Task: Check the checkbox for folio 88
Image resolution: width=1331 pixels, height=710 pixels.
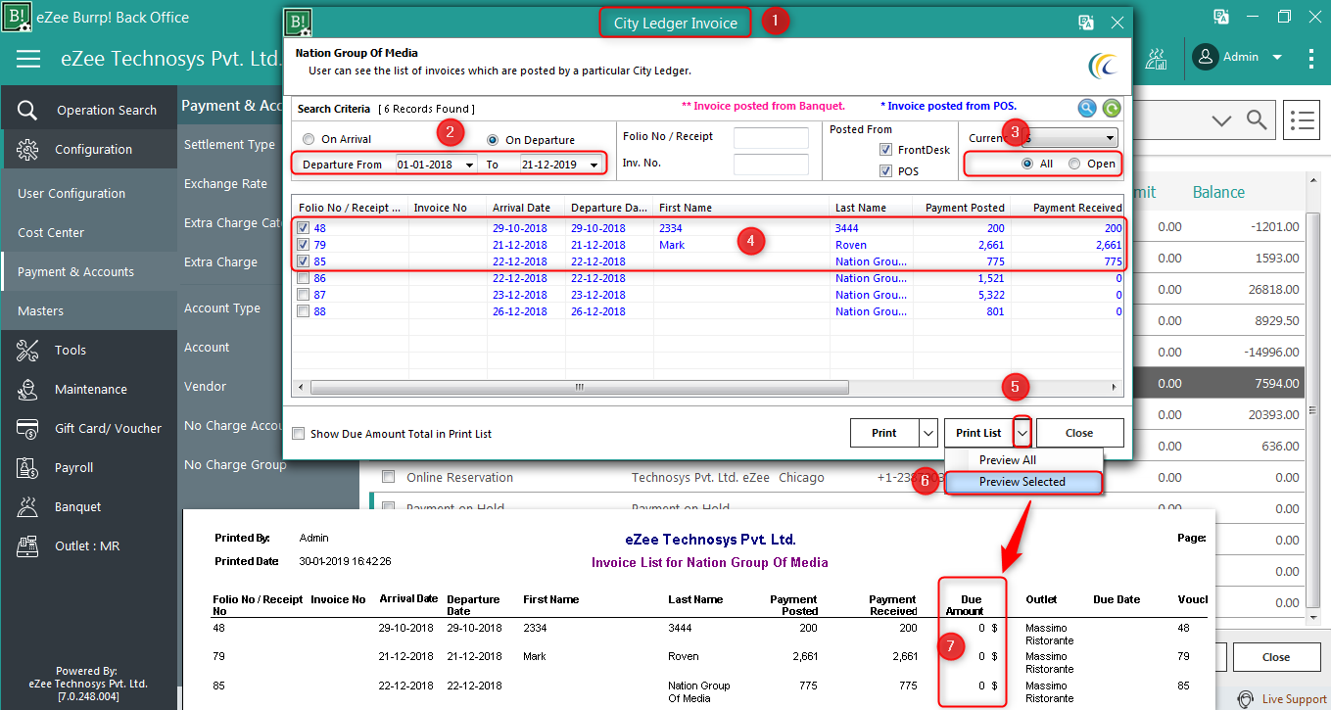Action: pos(304,311)
